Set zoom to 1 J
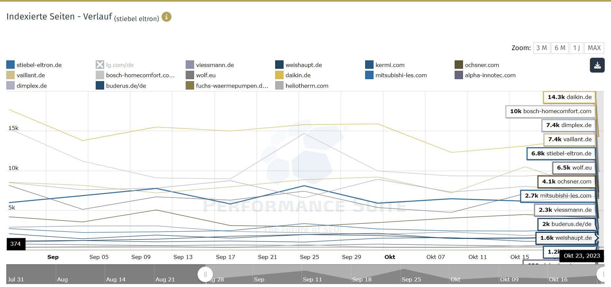 576,48
